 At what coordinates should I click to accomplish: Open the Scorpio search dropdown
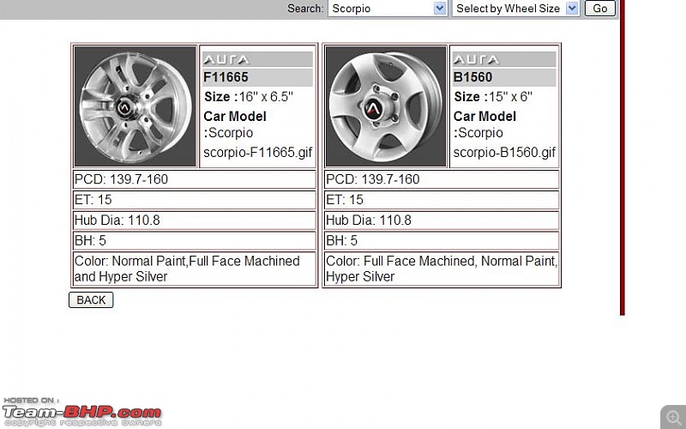pos(387,9)
